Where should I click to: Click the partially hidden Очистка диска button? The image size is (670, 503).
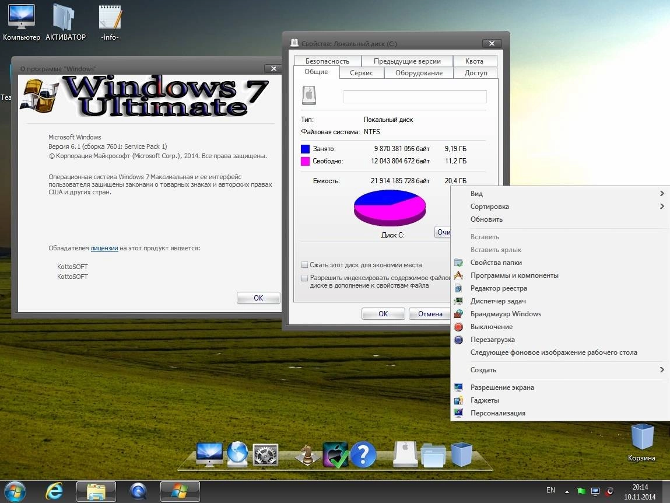tap(443, 232)
